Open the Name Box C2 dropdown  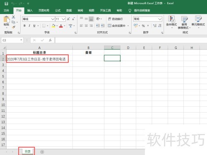[21, 40]
